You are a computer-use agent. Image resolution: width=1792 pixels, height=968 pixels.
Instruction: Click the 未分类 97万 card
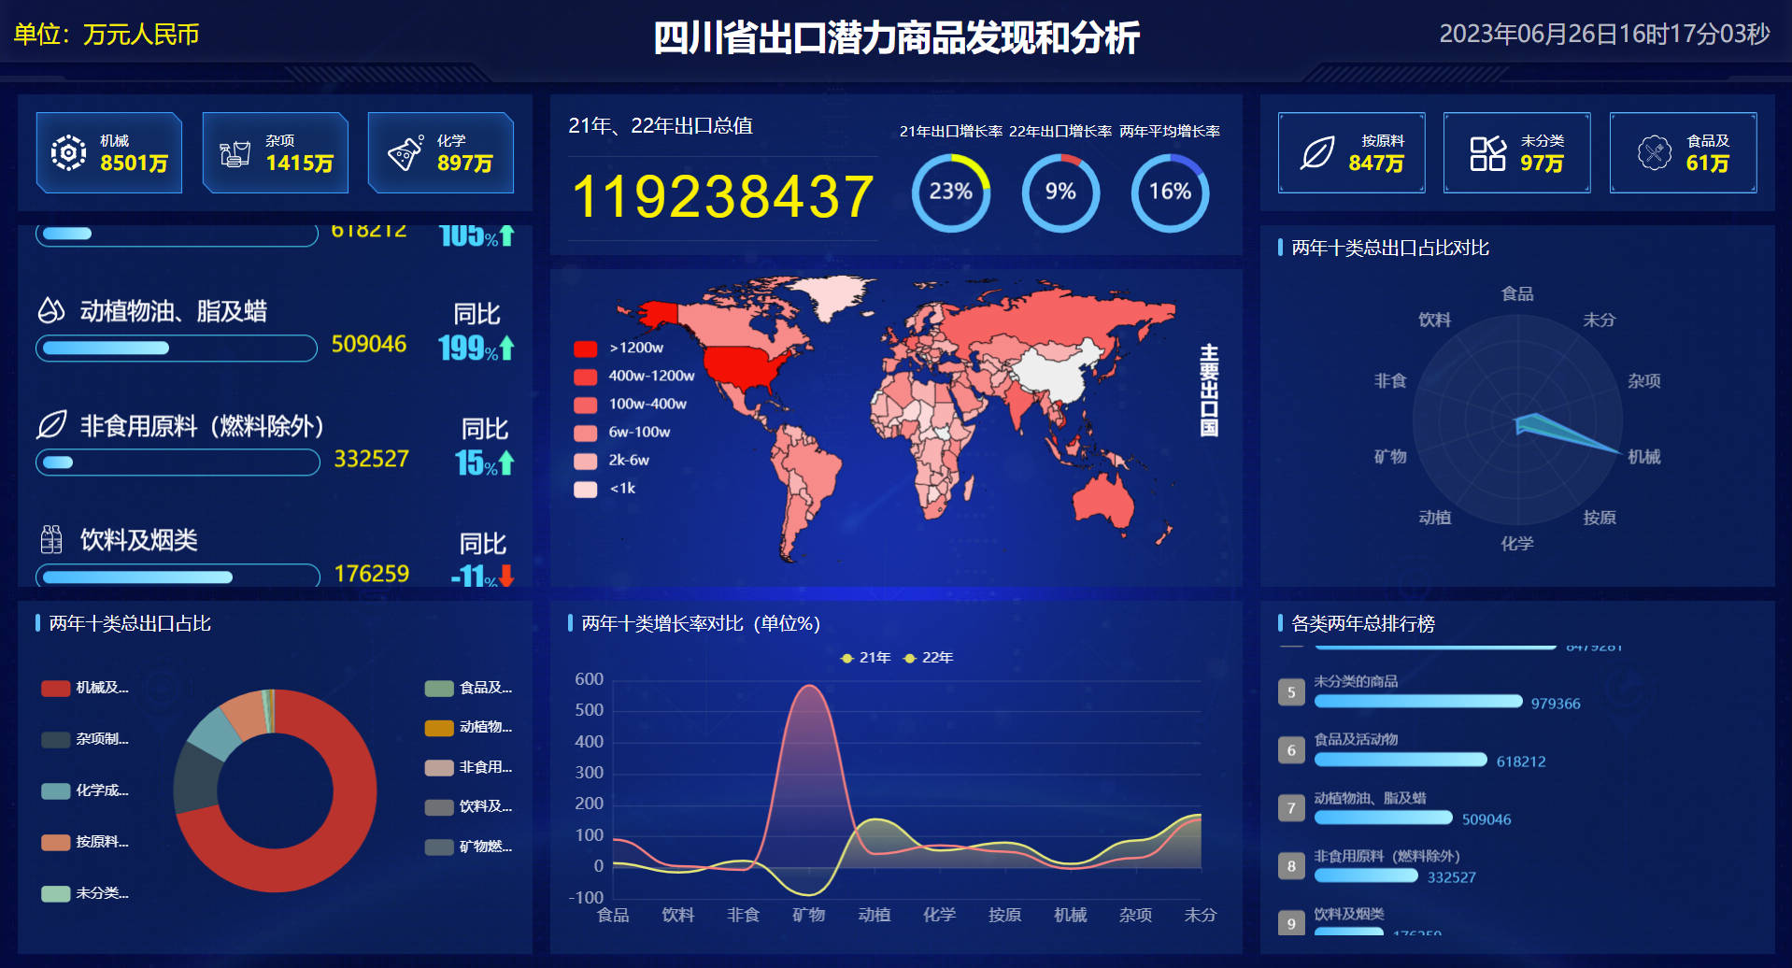[1517, 152]
